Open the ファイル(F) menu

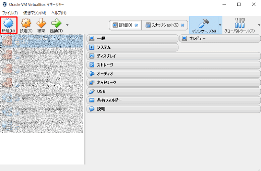(x=10, y=13)
